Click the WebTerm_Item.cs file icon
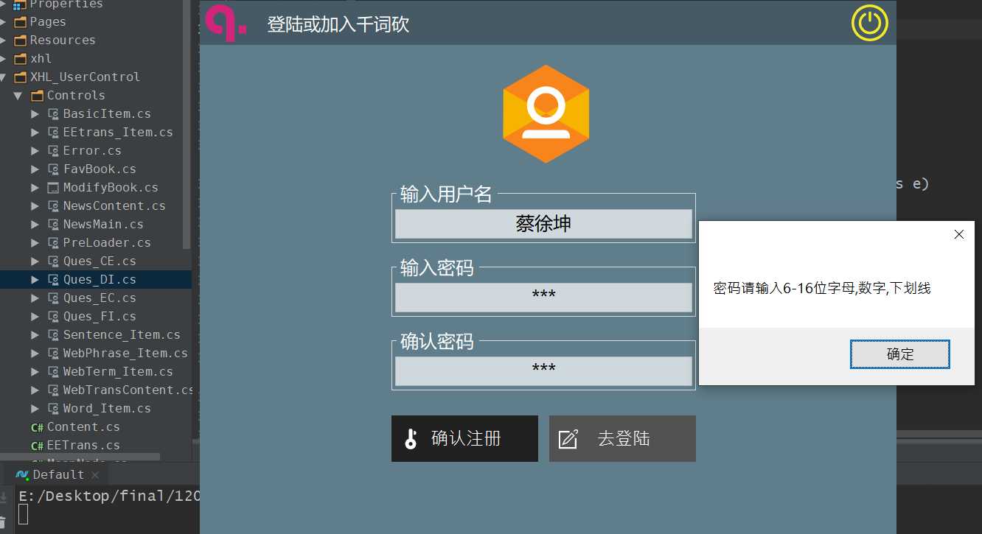The image size is (982, 534). (53, 371)
